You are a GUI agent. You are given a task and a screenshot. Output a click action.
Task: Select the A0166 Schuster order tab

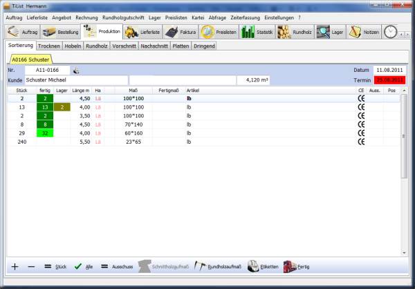pyautogui.click(x=30, y=59)
